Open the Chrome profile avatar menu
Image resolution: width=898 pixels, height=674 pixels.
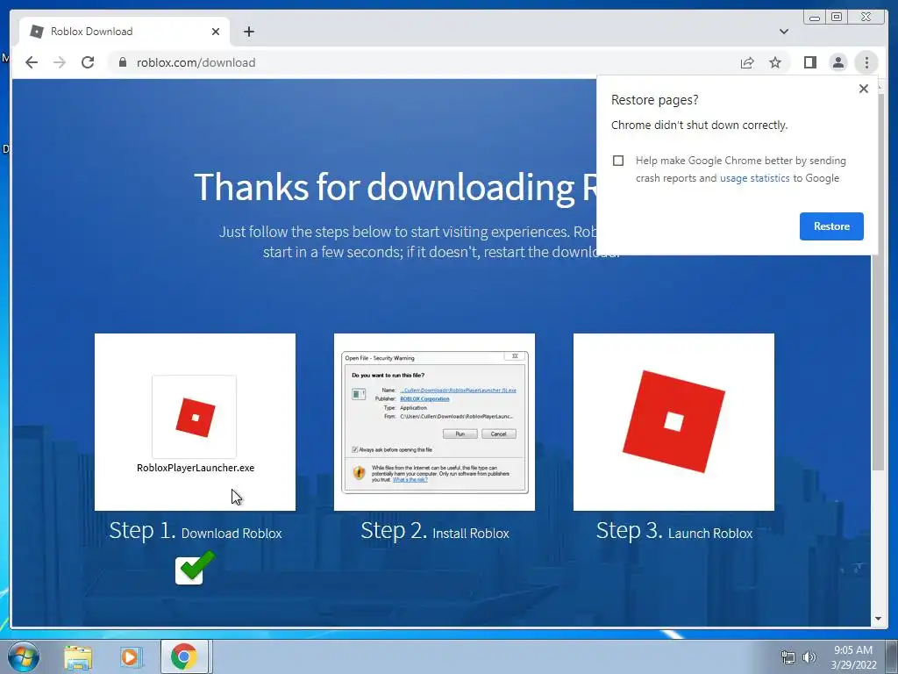pyautogui.click(x=837, y=62)
